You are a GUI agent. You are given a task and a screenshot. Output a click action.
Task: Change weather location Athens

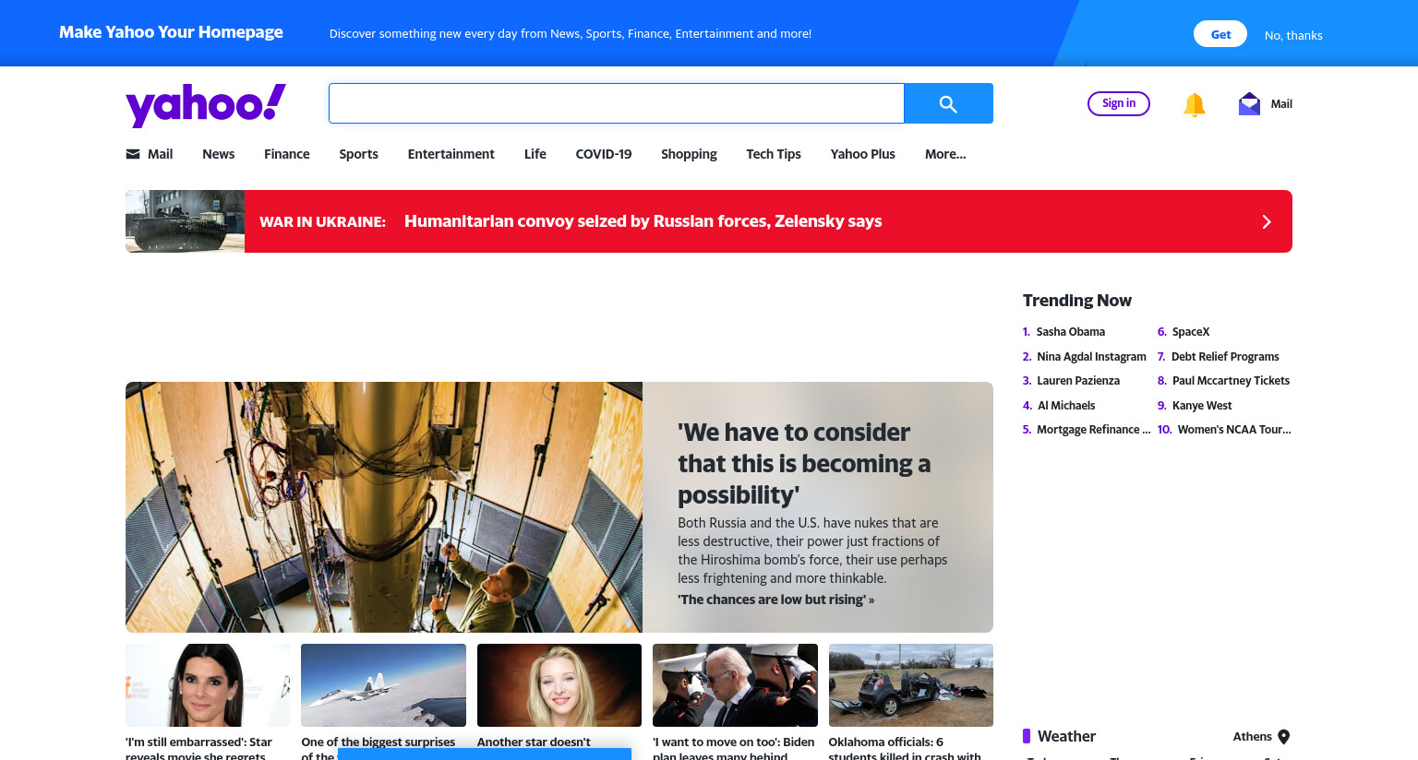1252,737
